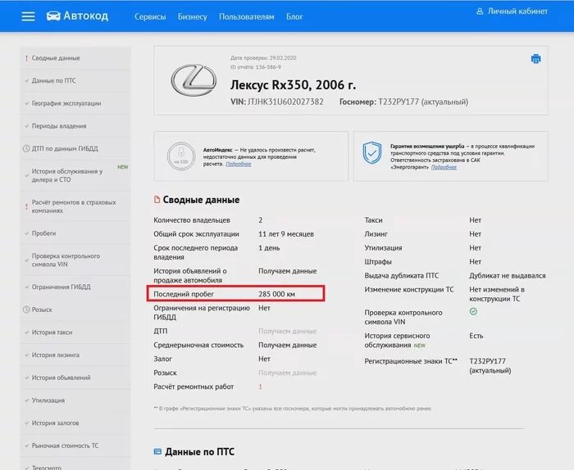Open the Сервисы menu
Screen dimensions: 574x470
click(150, 17)
